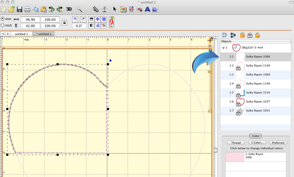
Task: Toggle lock on object 1:6
Action: pos(238,104)
